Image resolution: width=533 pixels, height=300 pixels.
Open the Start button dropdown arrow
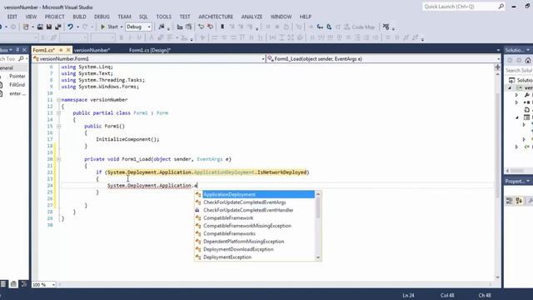point(122,27)
